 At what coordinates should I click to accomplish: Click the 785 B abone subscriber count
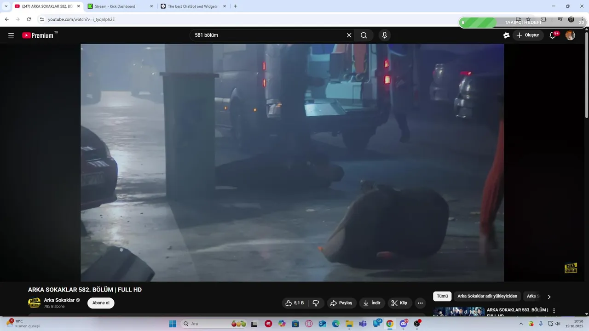click(x=54, y=307)
